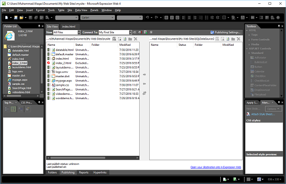Viewport: 286px width, 184px height.
Task: Click the Center alignment icon
Action: (189, 18)
